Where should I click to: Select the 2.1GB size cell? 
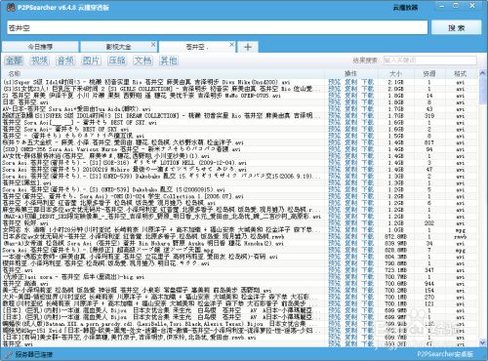395,82
